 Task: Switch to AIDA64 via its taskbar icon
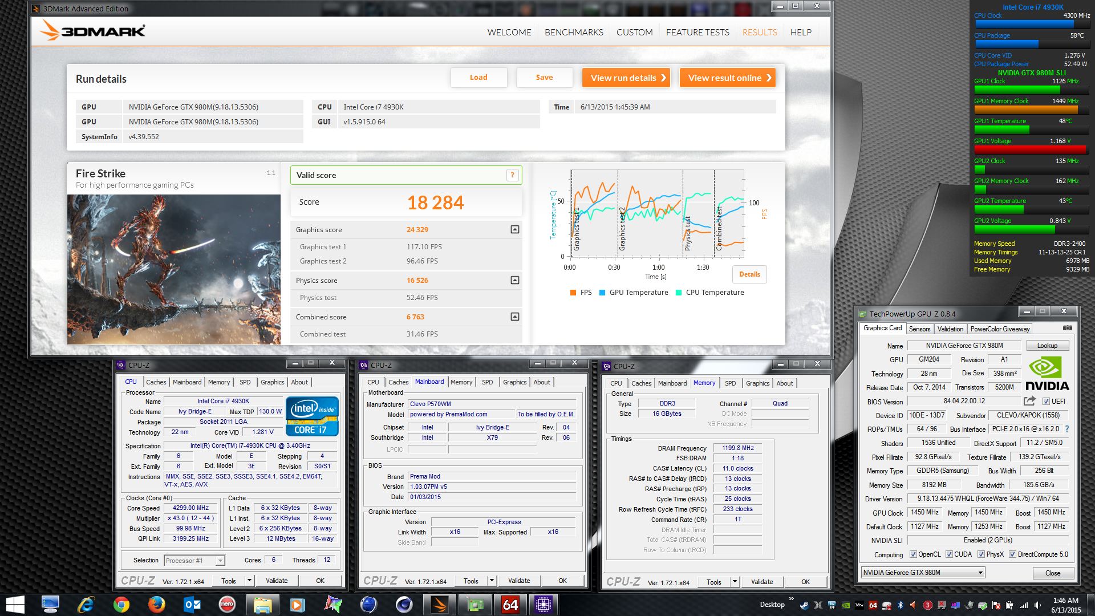[x=510, y=605]
